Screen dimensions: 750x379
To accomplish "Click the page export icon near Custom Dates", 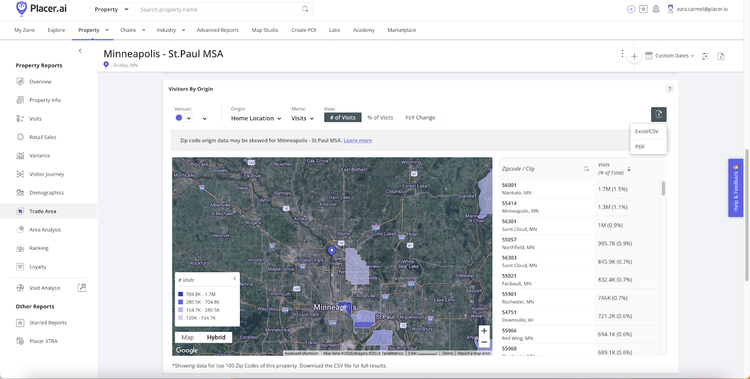I will 721,56.
